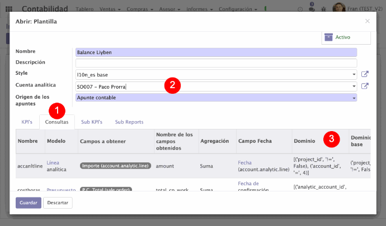
Task: Click the empty Descripción field
Action: pos(216,63)
